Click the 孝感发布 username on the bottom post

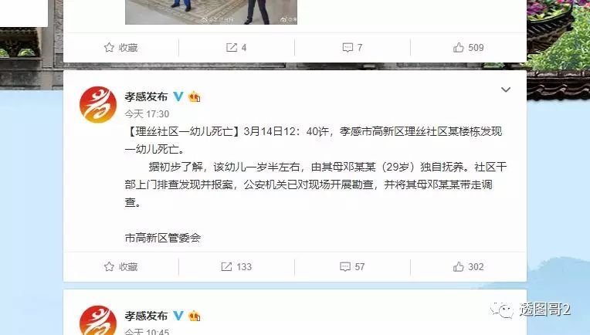click(x=146, y=316)
